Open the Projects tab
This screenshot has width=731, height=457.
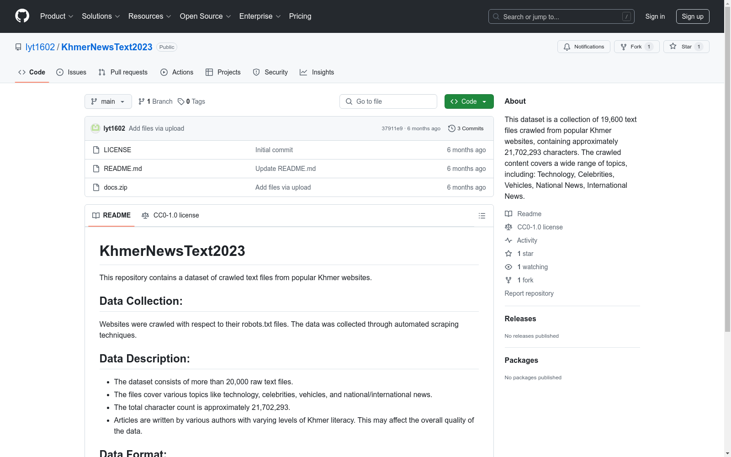click(223, 72)
